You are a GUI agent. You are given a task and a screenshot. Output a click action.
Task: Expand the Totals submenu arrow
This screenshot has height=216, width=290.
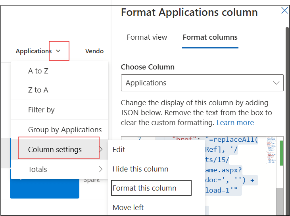click(x=101, y=170)
